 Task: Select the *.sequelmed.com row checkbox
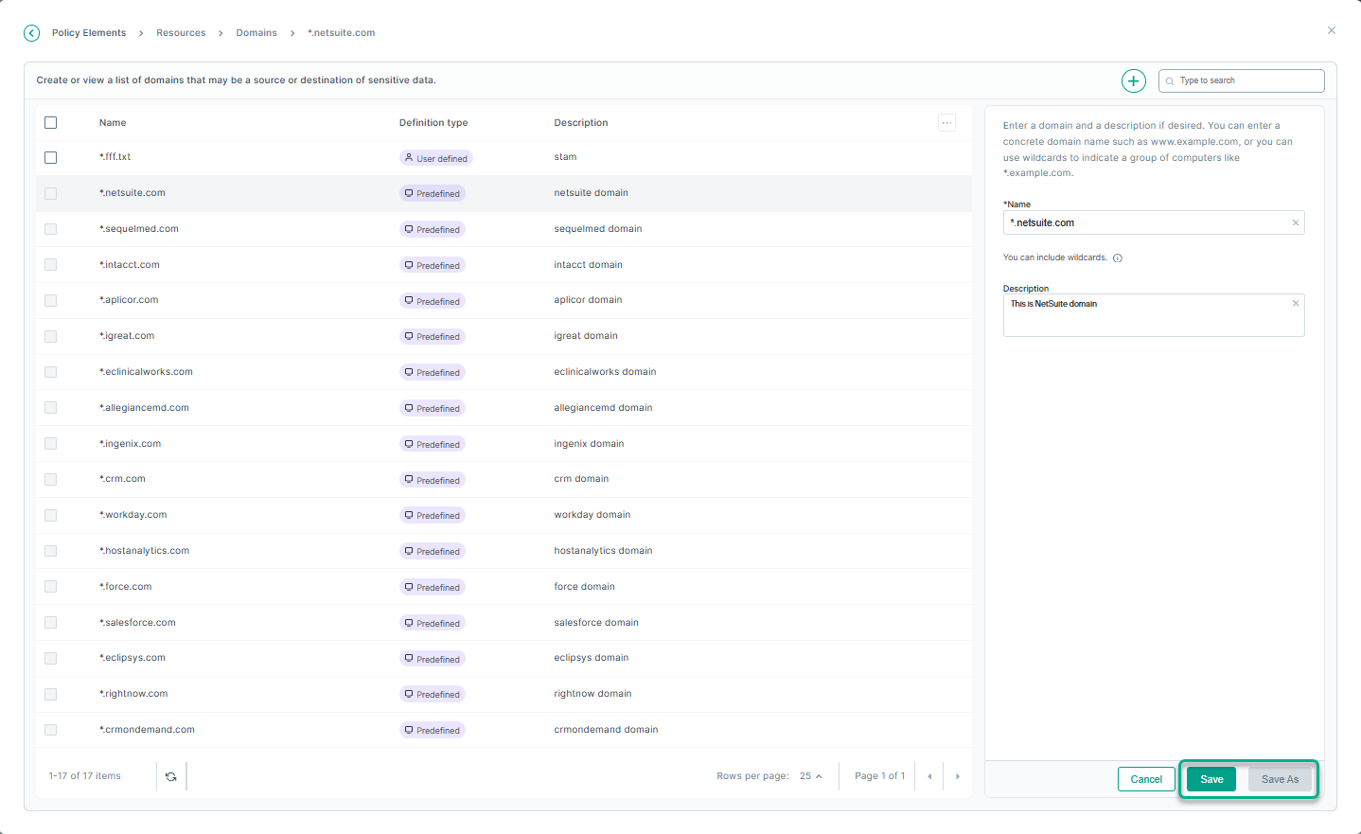point(51,229)
